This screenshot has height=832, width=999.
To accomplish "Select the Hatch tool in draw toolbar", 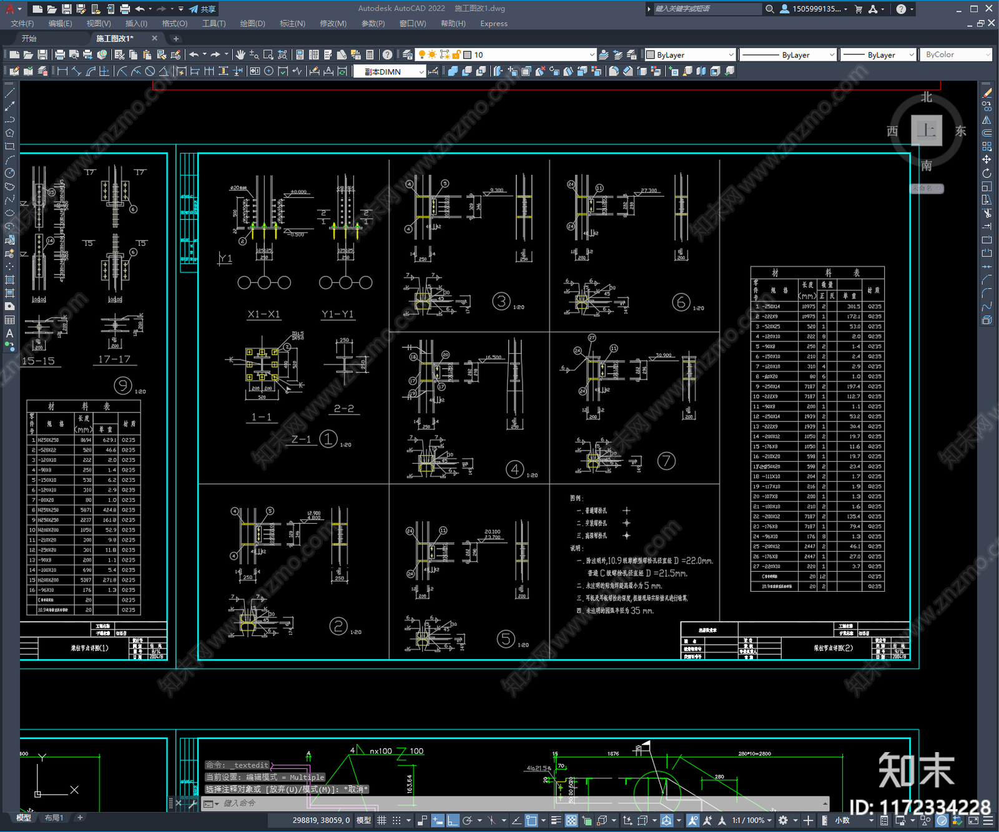I will click(x=9, y=280).
